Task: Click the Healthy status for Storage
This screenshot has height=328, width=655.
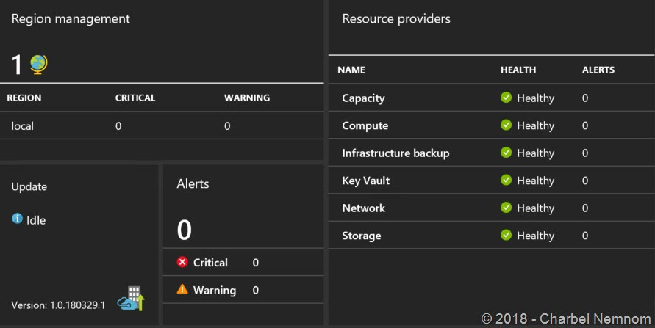Action: 535,236
